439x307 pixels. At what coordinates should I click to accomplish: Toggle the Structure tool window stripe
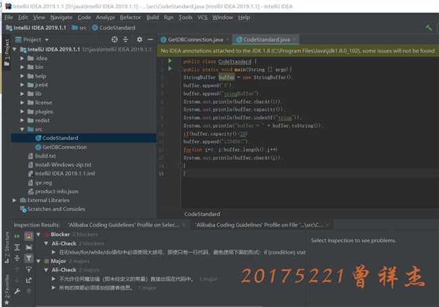pos(7,247)
